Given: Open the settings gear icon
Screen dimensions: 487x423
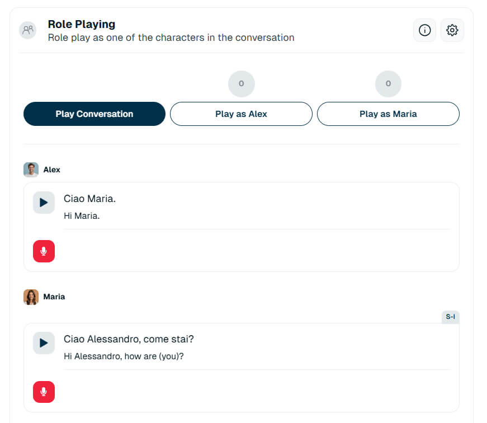Looking at the screenshot, I should [452, 30].
